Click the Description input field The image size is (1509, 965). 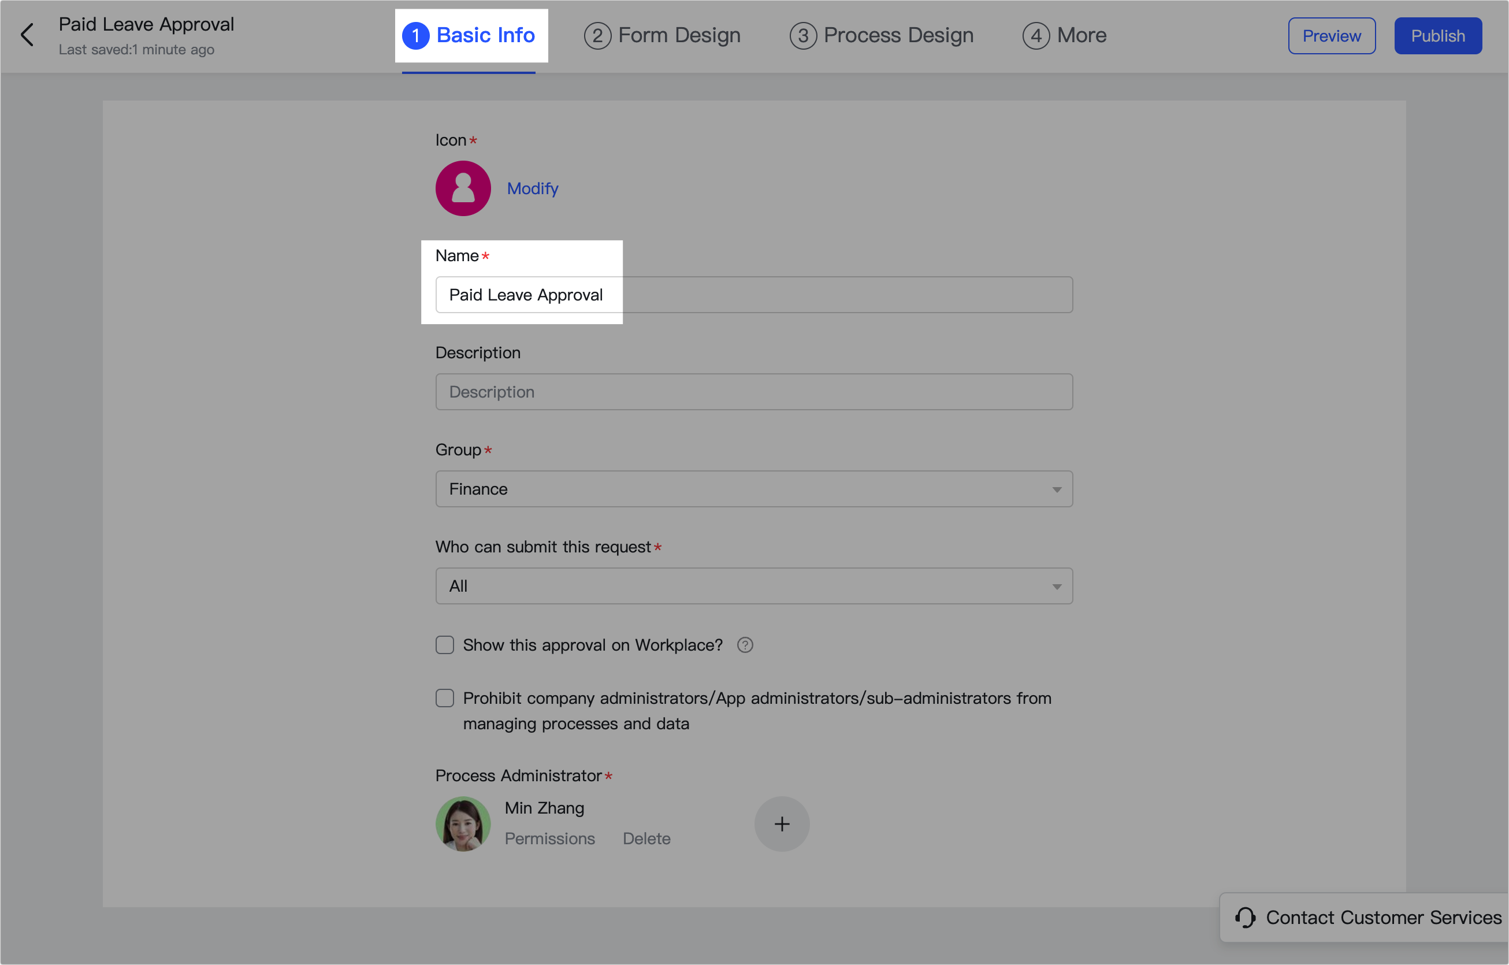pyautogui.click(x=753, y=392)
